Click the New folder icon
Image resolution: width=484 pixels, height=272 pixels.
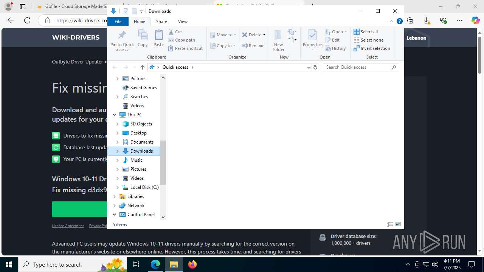[x=278, y=40]
